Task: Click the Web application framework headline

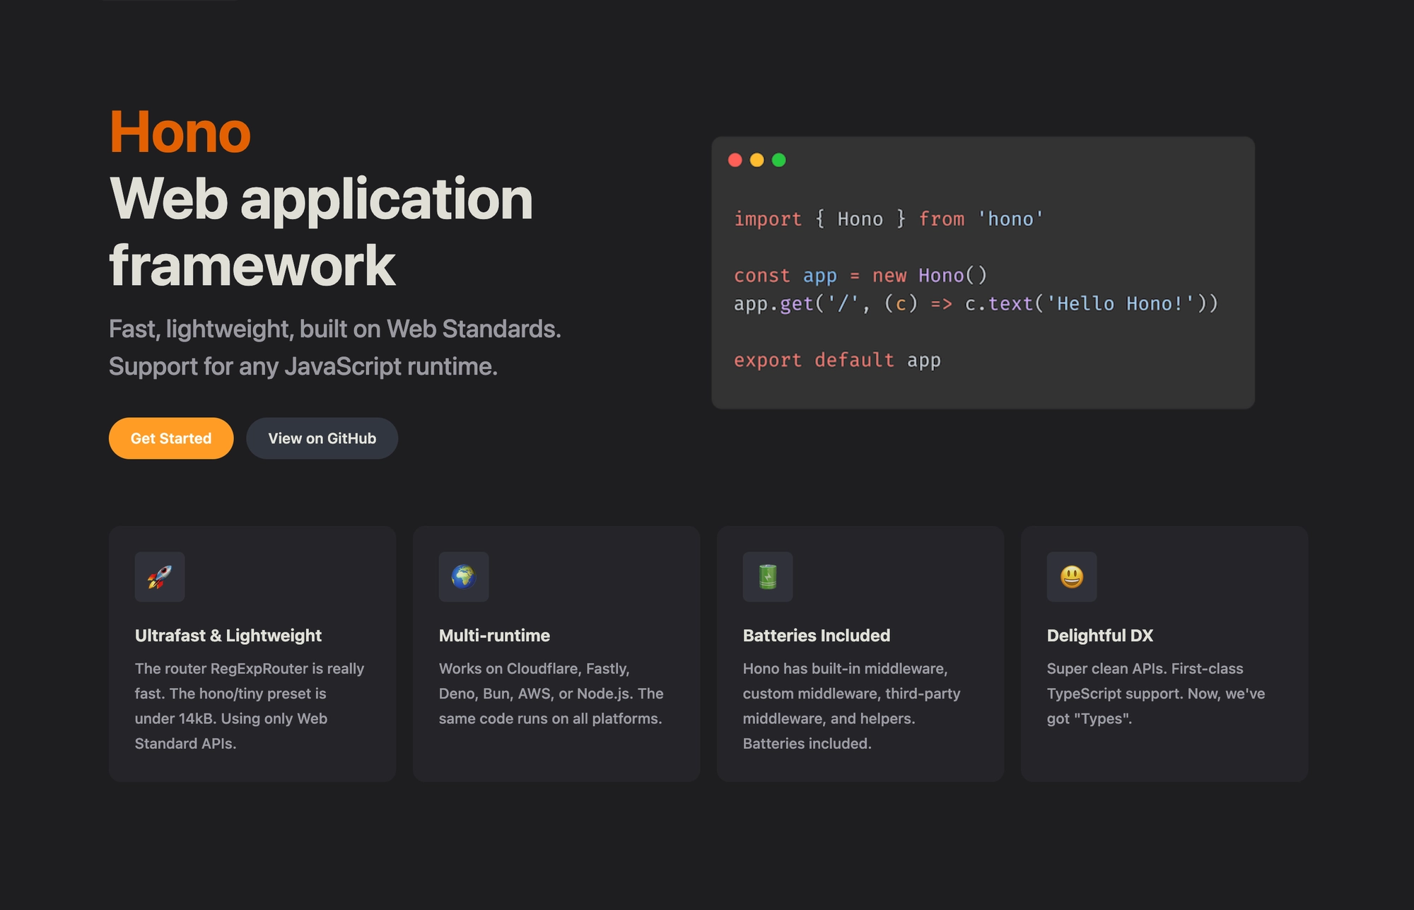Action: [321, 232]
